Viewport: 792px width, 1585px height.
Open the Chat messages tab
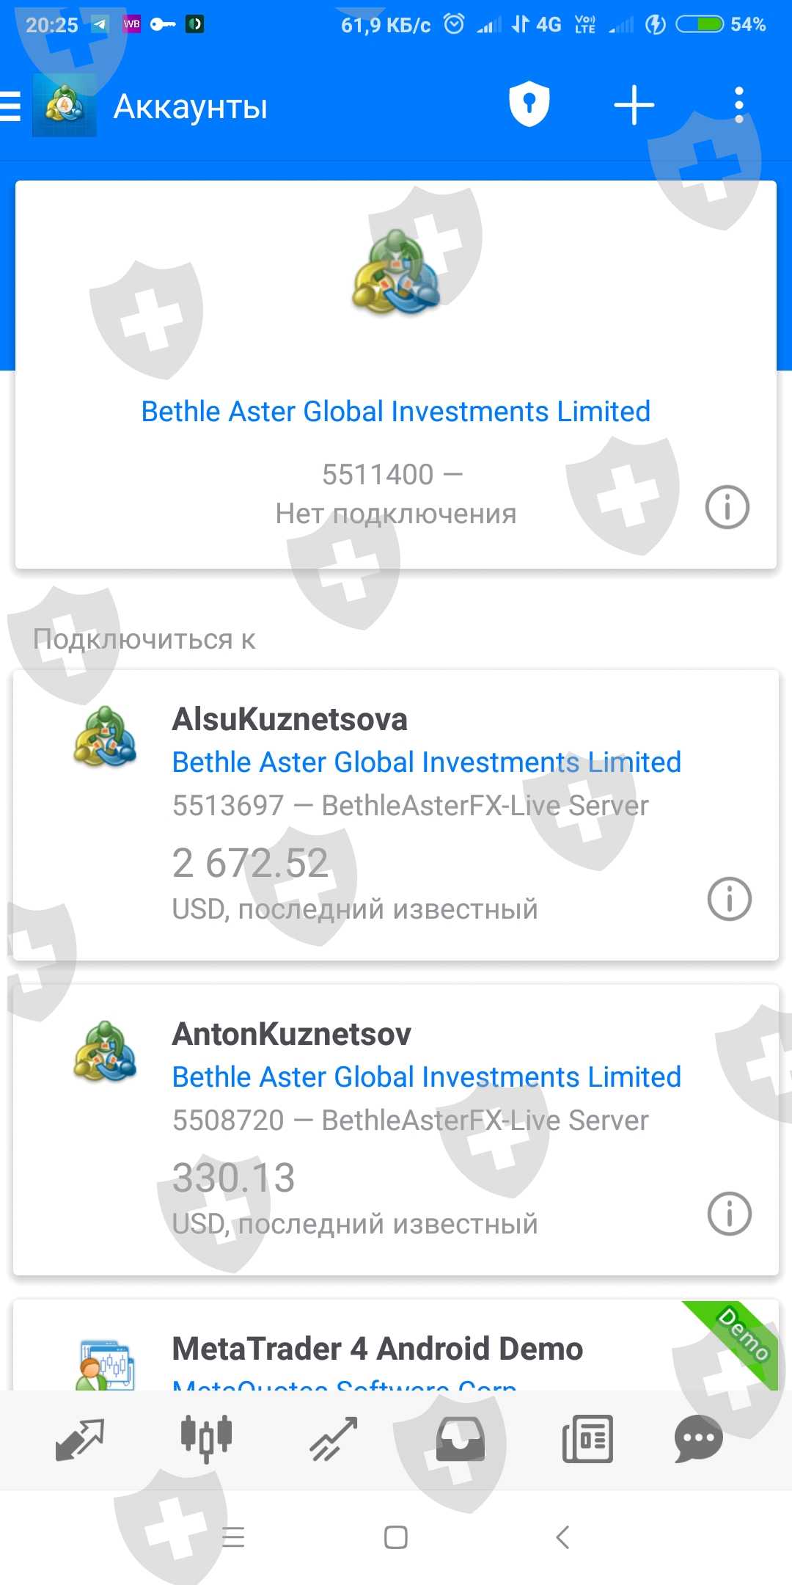(x=698, y=1438)
